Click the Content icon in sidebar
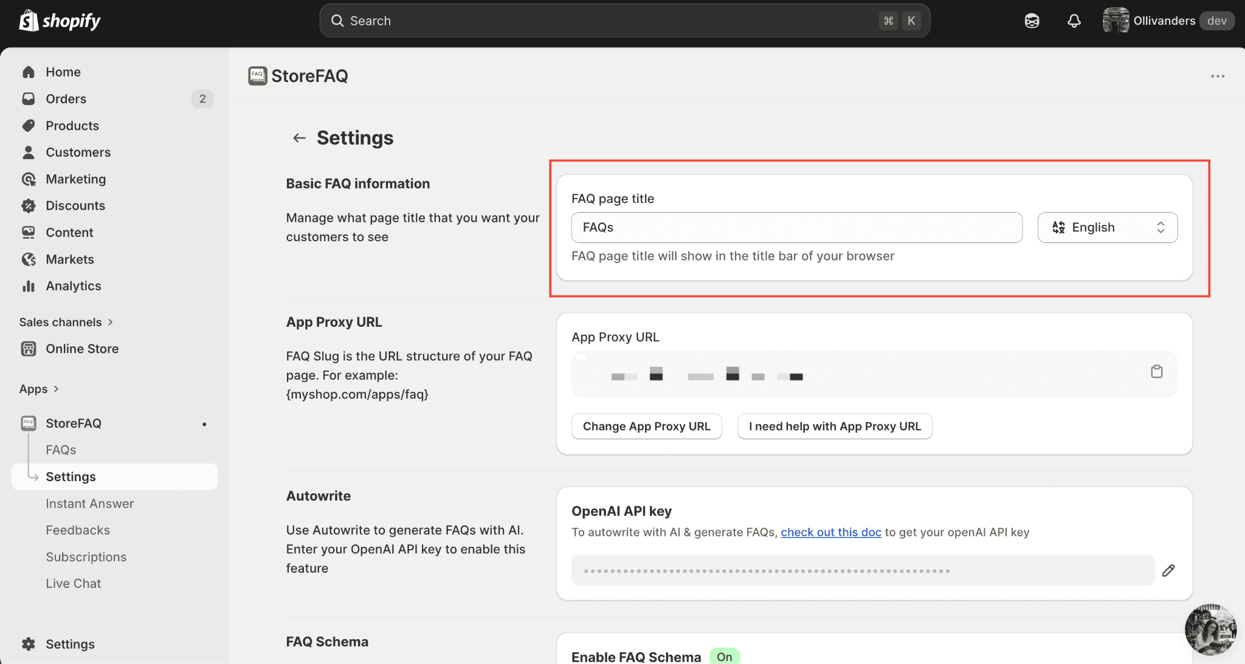This screenshot has height=664, width=1245. coord(29,232)
